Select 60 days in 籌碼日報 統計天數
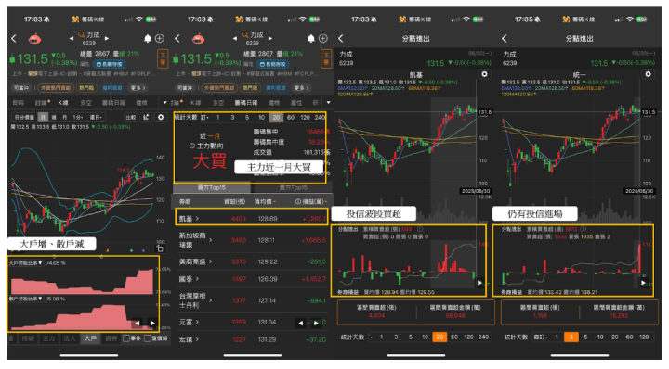 pos(291,117)
